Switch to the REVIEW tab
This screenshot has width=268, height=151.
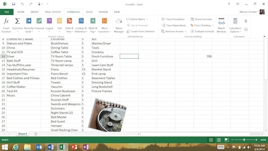[x=103, y=12]
